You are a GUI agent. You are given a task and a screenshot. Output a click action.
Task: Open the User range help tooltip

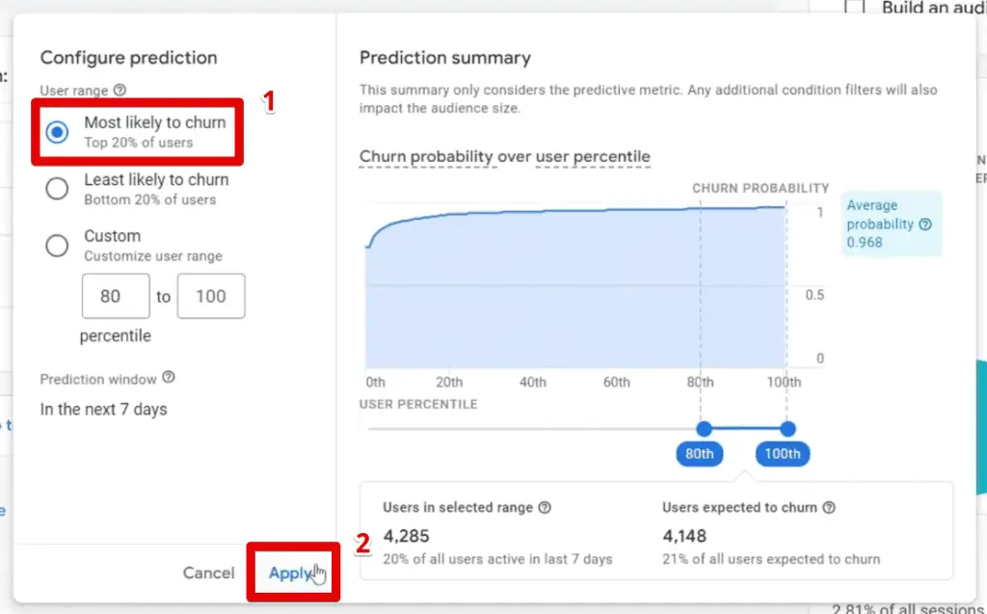point(118,89)
